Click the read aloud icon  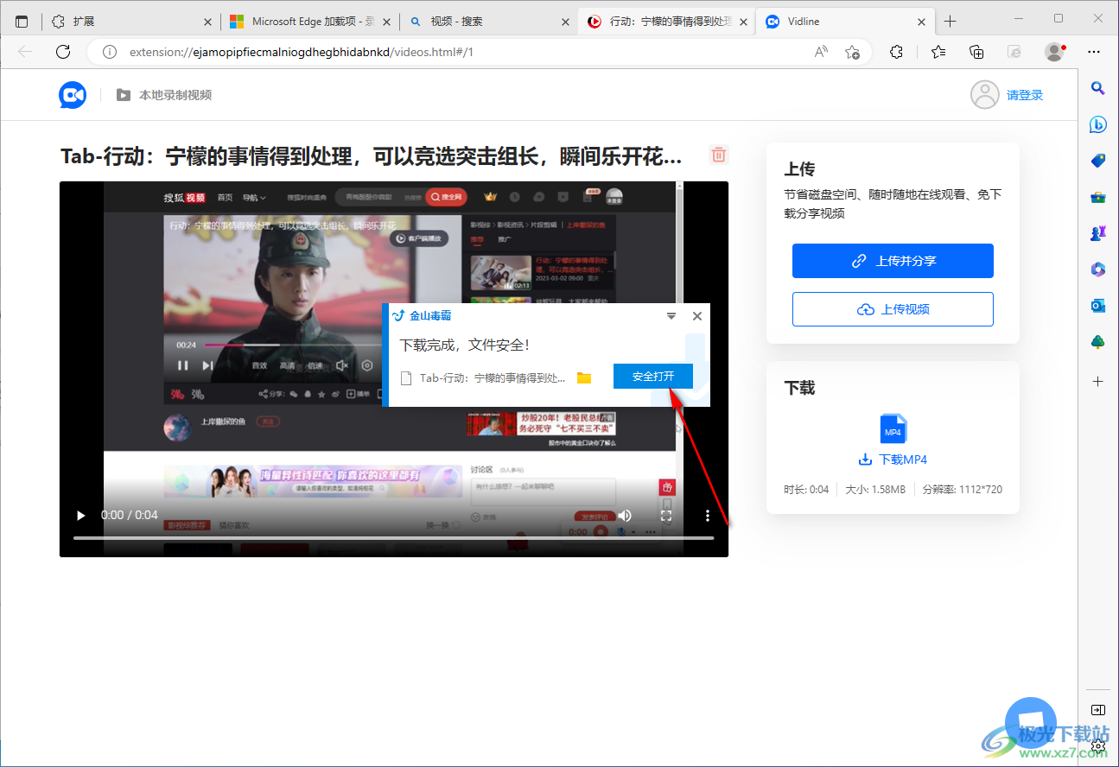coord(821,52)
